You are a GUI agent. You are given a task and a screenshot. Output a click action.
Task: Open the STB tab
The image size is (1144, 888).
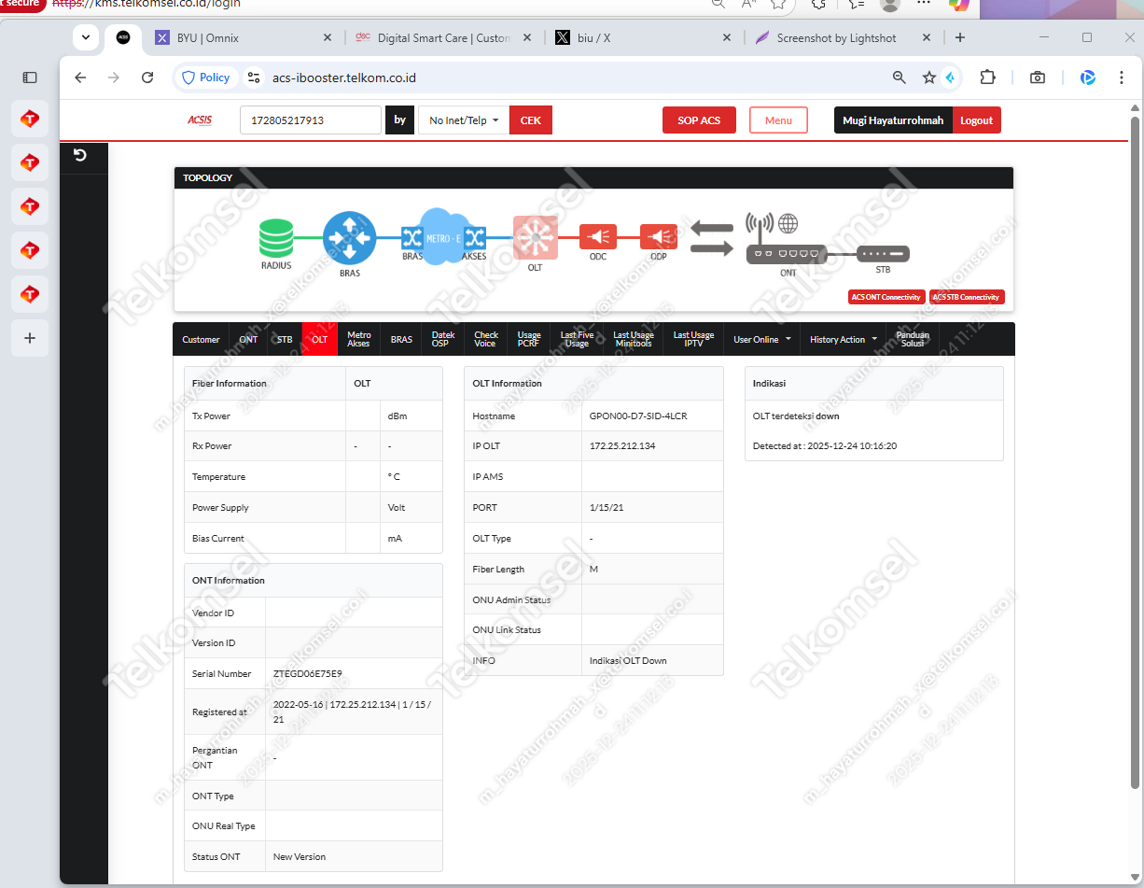(x=285, y=339)
